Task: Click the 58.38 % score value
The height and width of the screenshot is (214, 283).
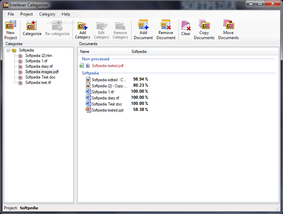Action: 141,110
